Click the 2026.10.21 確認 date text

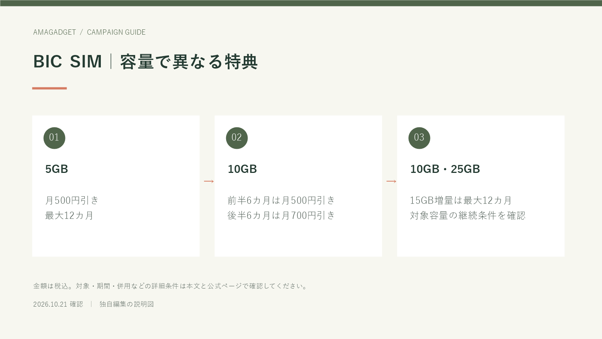58,304
